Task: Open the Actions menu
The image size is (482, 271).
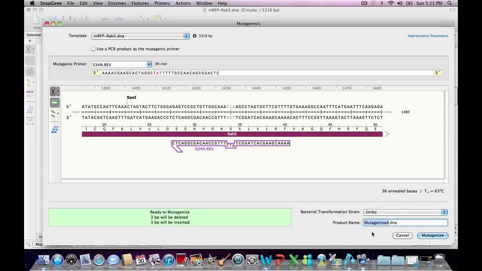Action: 183,3
